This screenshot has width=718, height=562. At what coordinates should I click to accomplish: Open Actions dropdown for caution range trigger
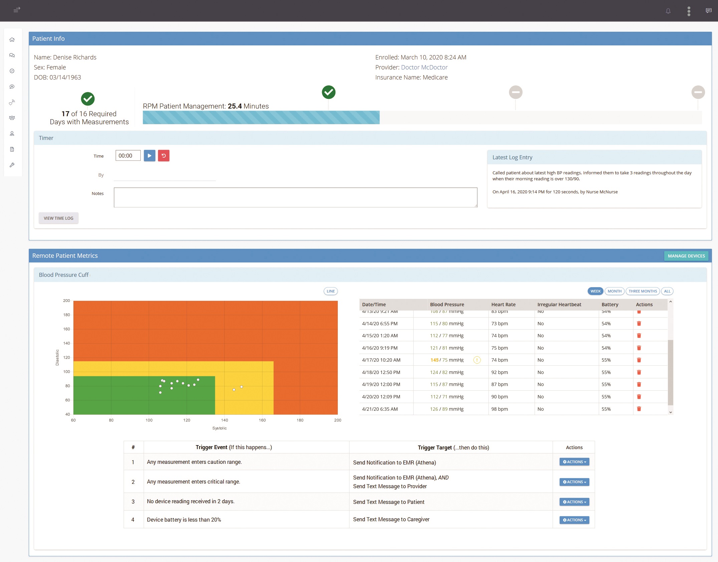coord(574,462)
